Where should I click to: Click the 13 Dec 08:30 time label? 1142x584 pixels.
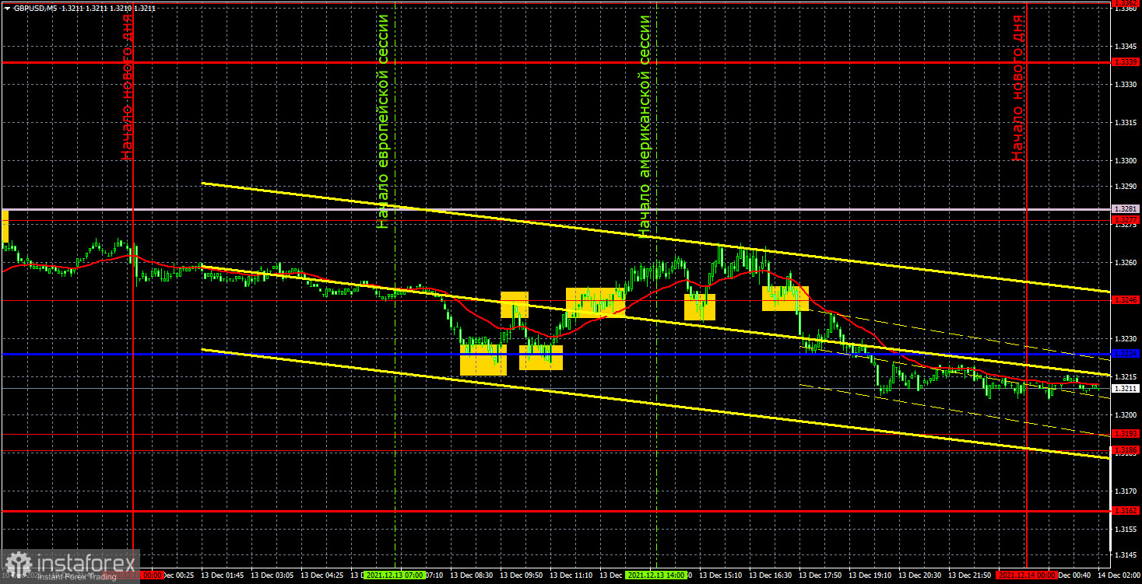point(473,575)
